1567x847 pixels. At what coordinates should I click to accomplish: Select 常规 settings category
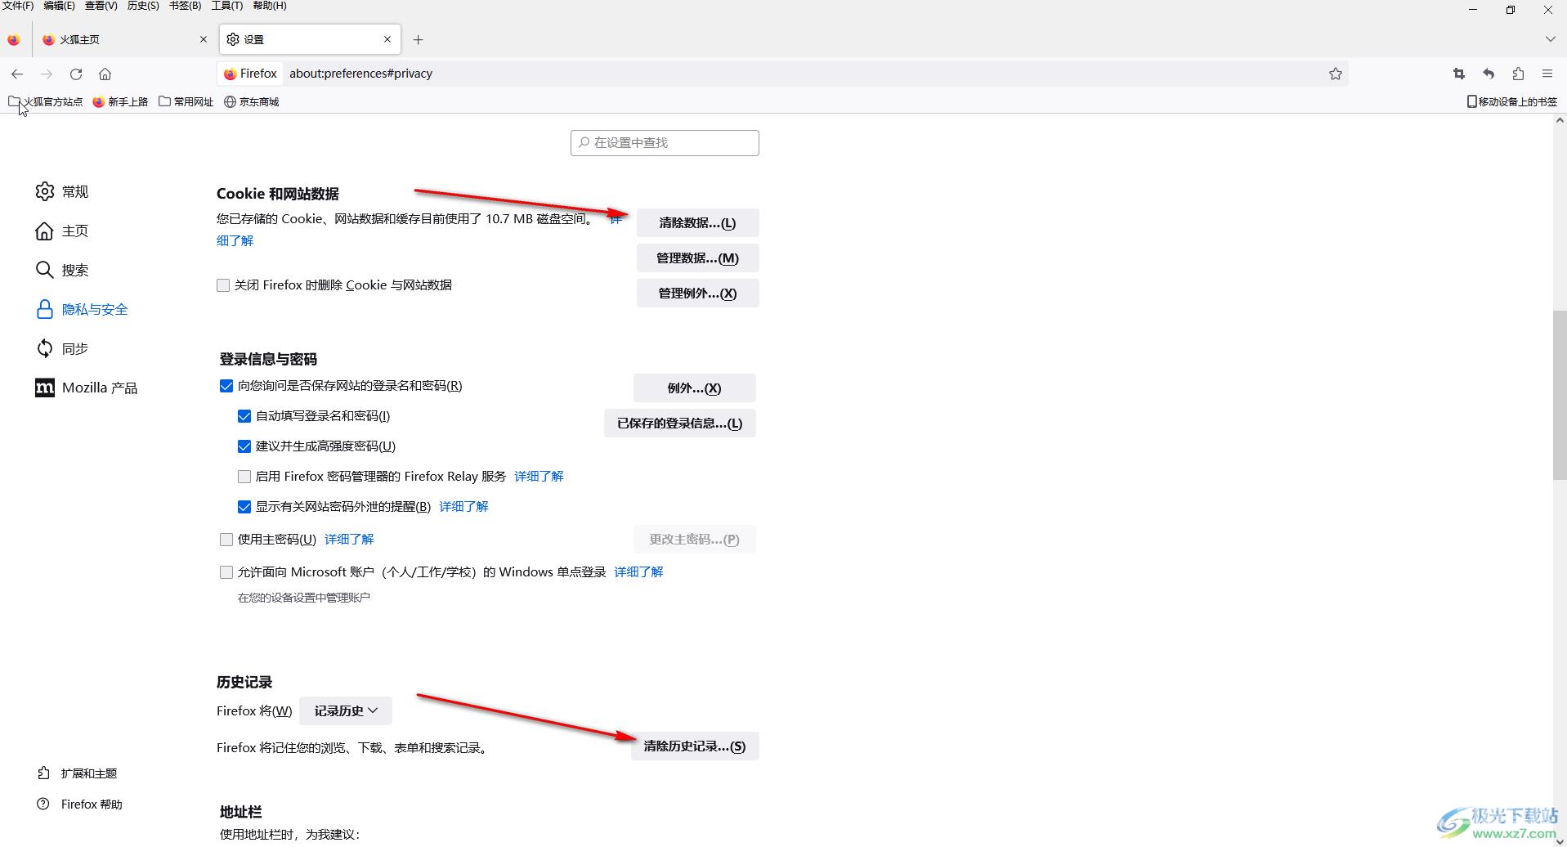point(62,191)
